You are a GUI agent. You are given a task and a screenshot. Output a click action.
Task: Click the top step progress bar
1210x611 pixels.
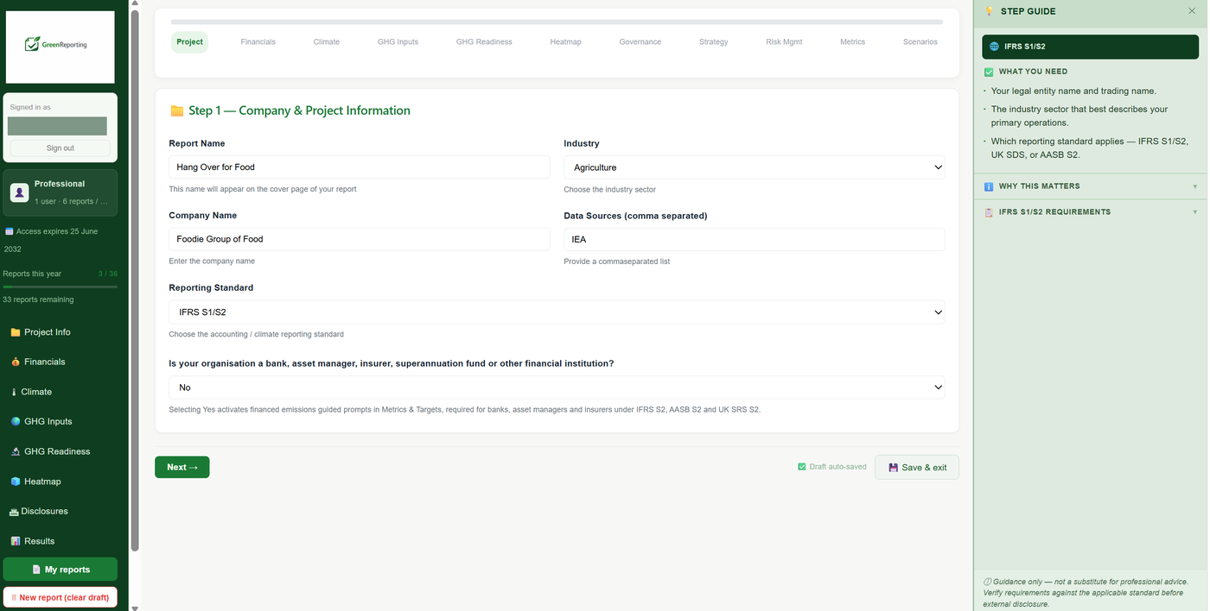[557, 22]
